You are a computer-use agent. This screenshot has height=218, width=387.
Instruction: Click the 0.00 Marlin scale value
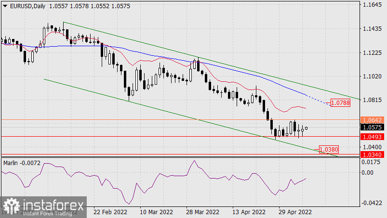tap(368, 172)
